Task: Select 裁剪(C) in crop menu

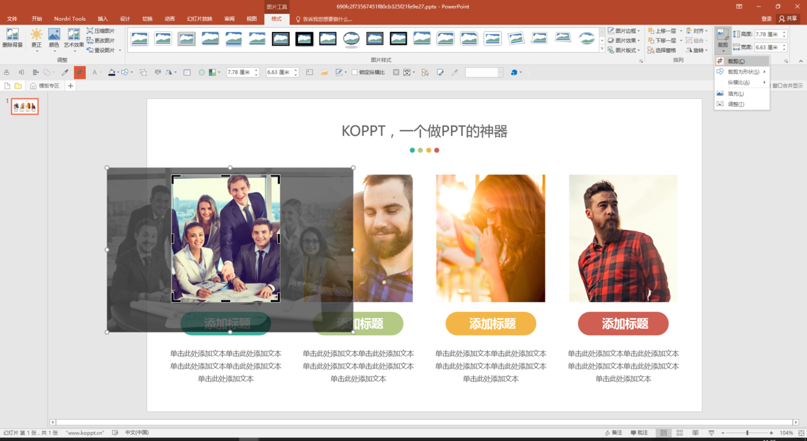Action: click(742, 61)
